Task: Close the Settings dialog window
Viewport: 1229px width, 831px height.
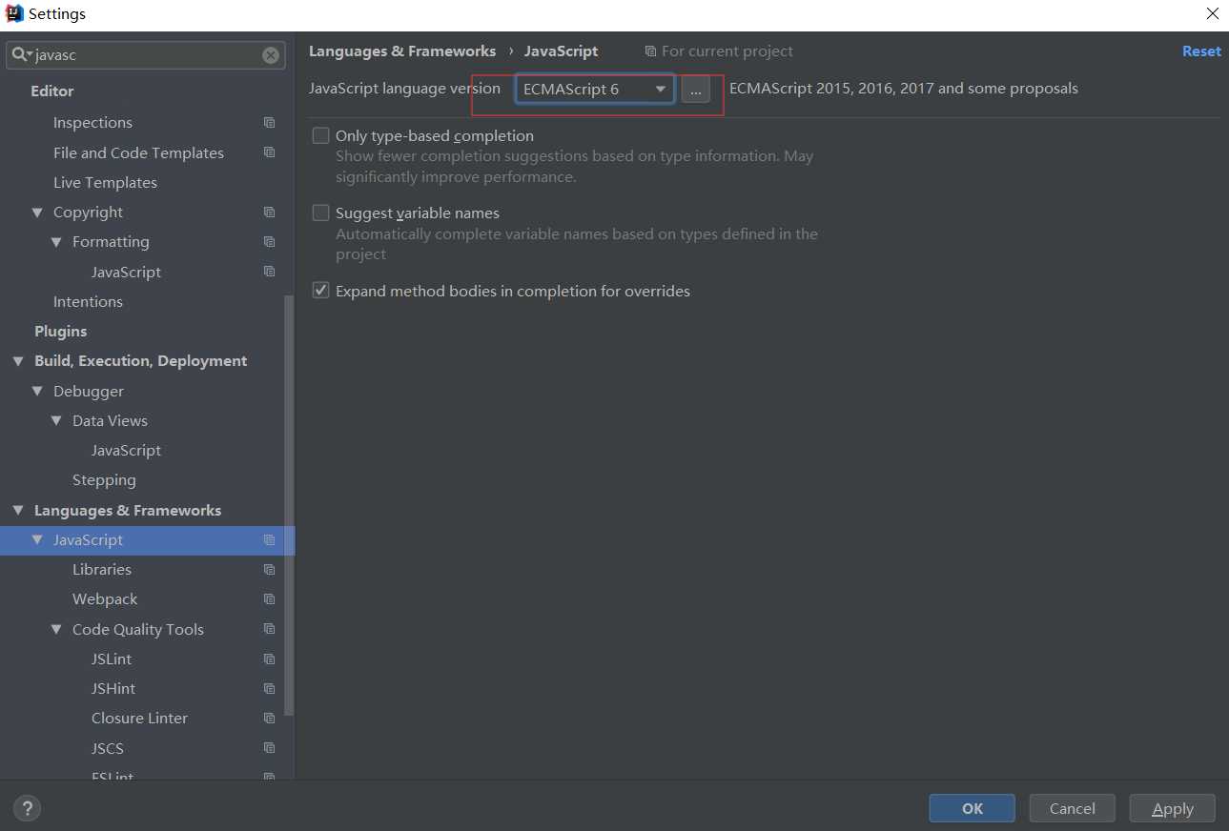Action: (1212, 13)
